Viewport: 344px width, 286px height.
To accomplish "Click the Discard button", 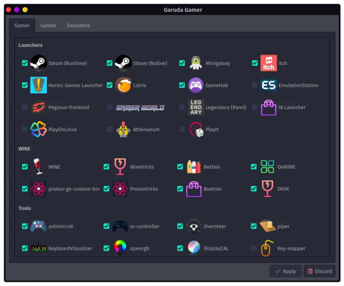I will 319,271.
